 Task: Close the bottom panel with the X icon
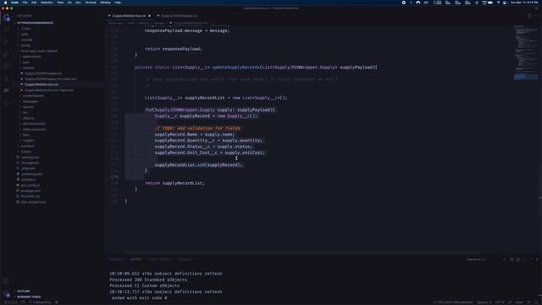tap(537, 259)
